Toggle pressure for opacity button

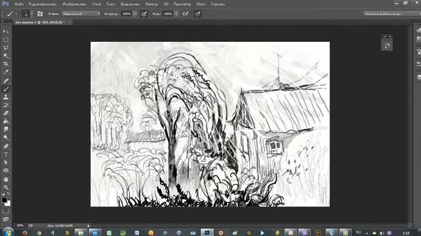[144, 14]
